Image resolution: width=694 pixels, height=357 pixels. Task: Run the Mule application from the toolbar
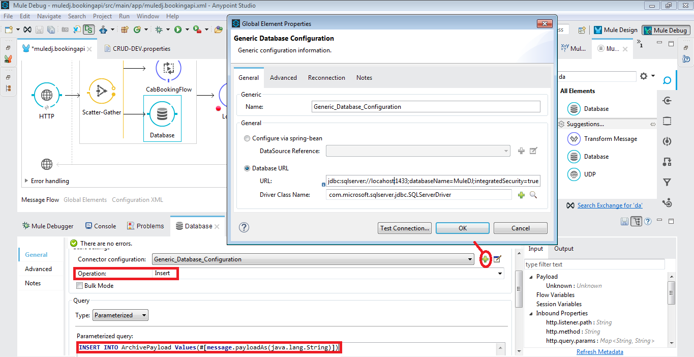(x=177, y=29)
